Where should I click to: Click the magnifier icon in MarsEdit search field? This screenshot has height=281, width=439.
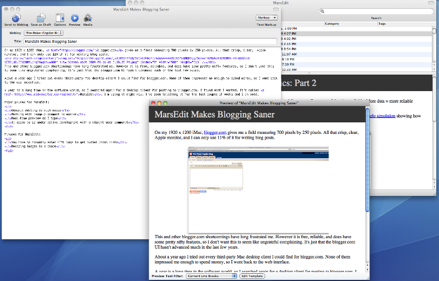tap(323, 11)
